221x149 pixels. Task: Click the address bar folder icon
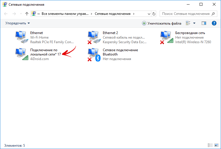(x=33, y=14)
